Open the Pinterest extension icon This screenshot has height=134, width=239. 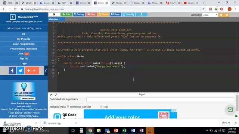click(221, 9)
